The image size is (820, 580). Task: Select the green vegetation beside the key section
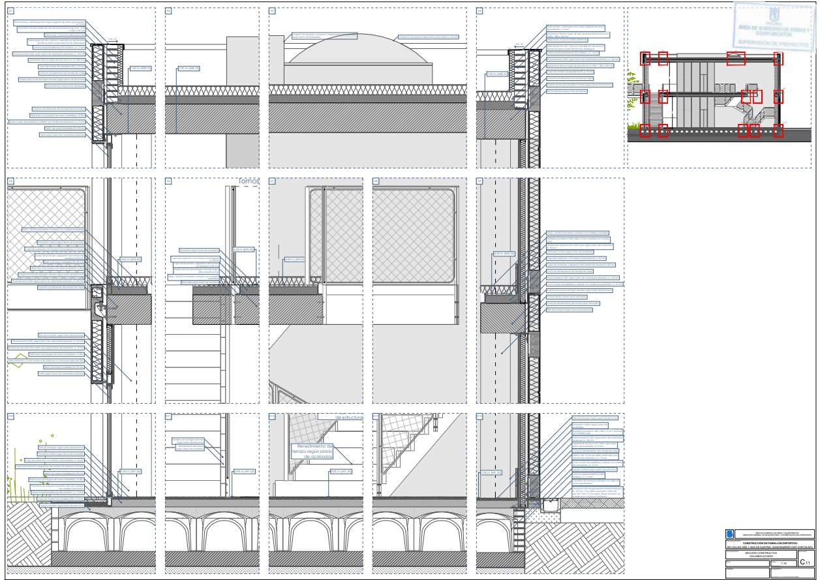coord(631,84)
